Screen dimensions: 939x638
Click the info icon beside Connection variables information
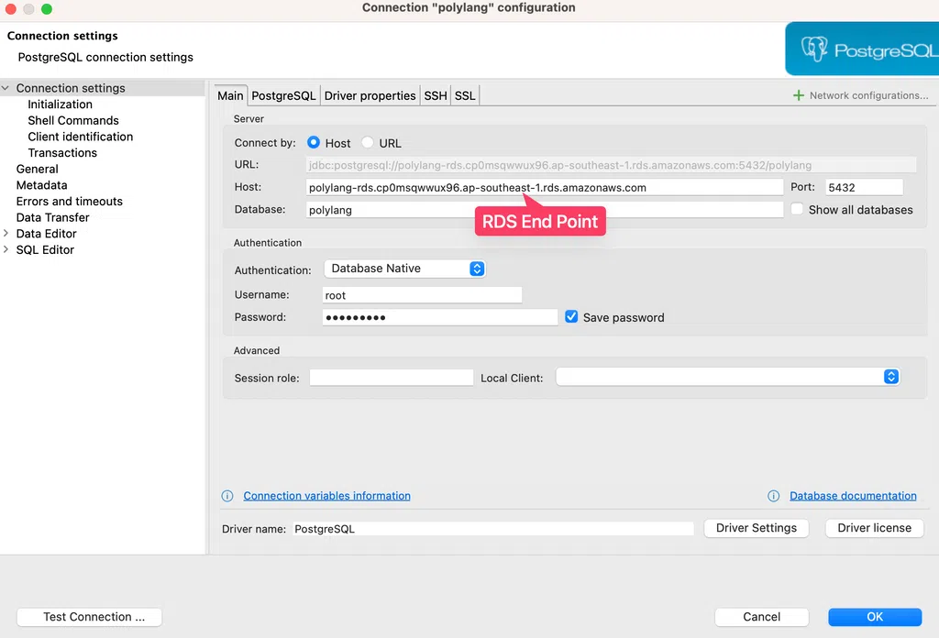pyautogui.click(x=227, y=496)
